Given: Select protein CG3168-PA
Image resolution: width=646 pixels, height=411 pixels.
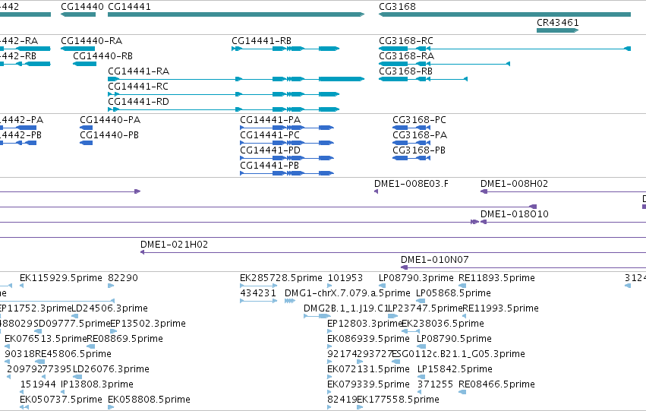Looking at the screenshot, I should pyautogui.click(x=411, y=143).
